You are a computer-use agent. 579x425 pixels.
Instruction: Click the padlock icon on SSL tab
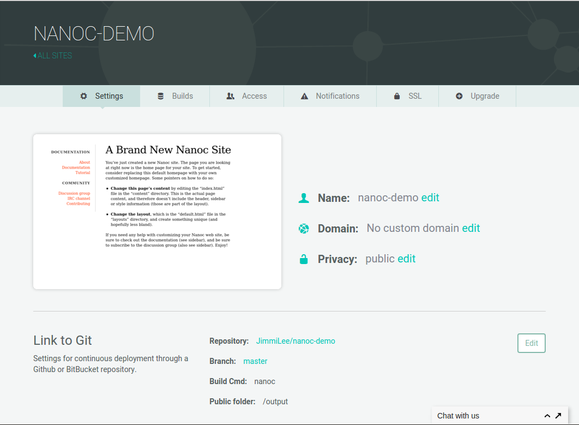(x=397, y=96)
